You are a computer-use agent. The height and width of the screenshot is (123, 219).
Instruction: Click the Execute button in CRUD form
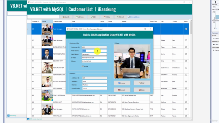[122, 90]
